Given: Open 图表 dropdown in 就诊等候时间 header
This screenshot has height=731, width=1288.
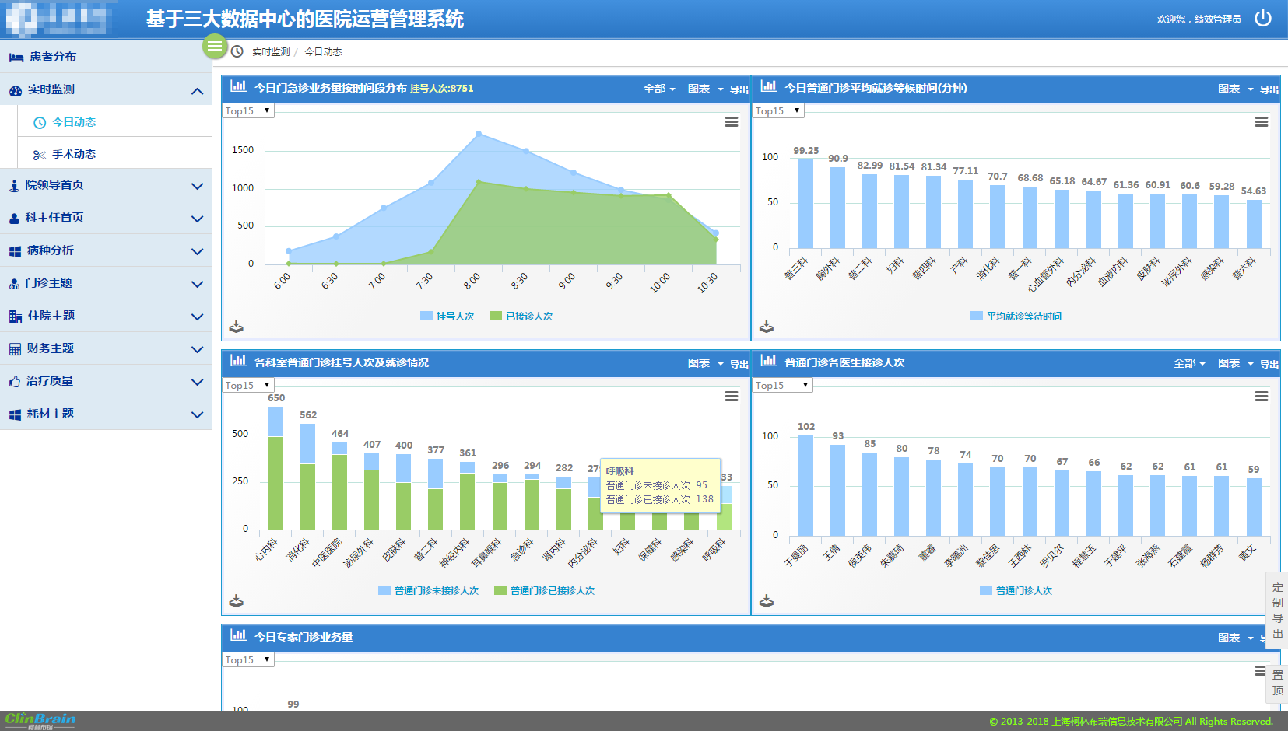Looking at the screenshot, I should click(1235, 89).
